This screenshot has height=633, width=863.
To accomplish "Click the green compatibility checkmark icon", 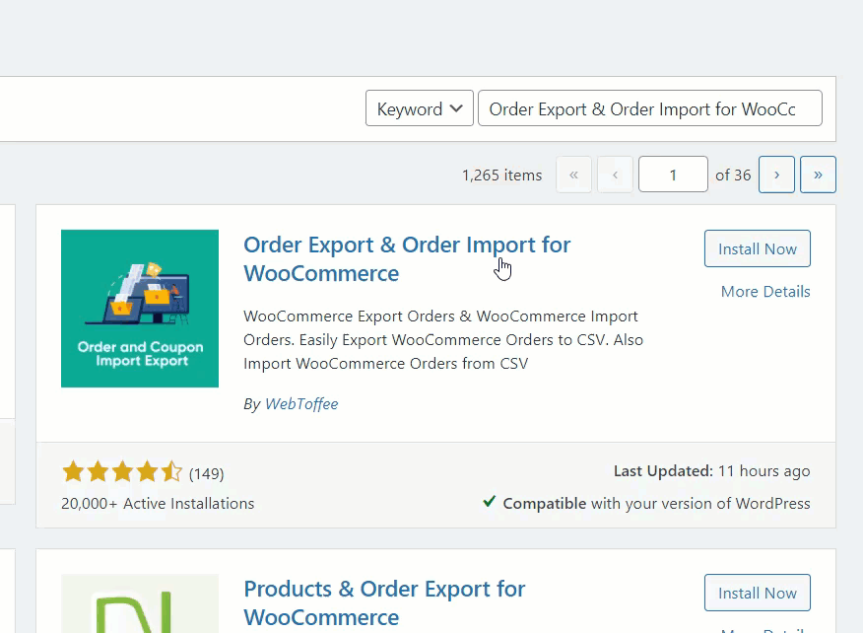I will (x=490, y=502).
